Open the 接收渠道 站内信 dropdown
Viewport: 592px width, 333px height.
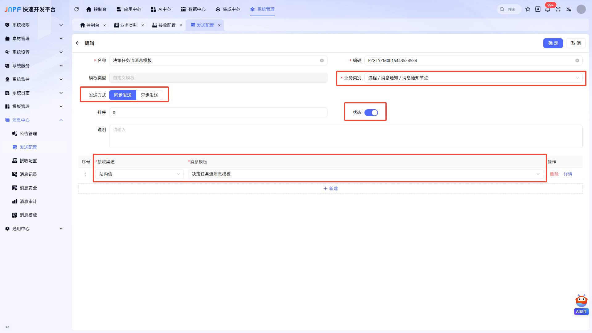click(x=140, y=174)
